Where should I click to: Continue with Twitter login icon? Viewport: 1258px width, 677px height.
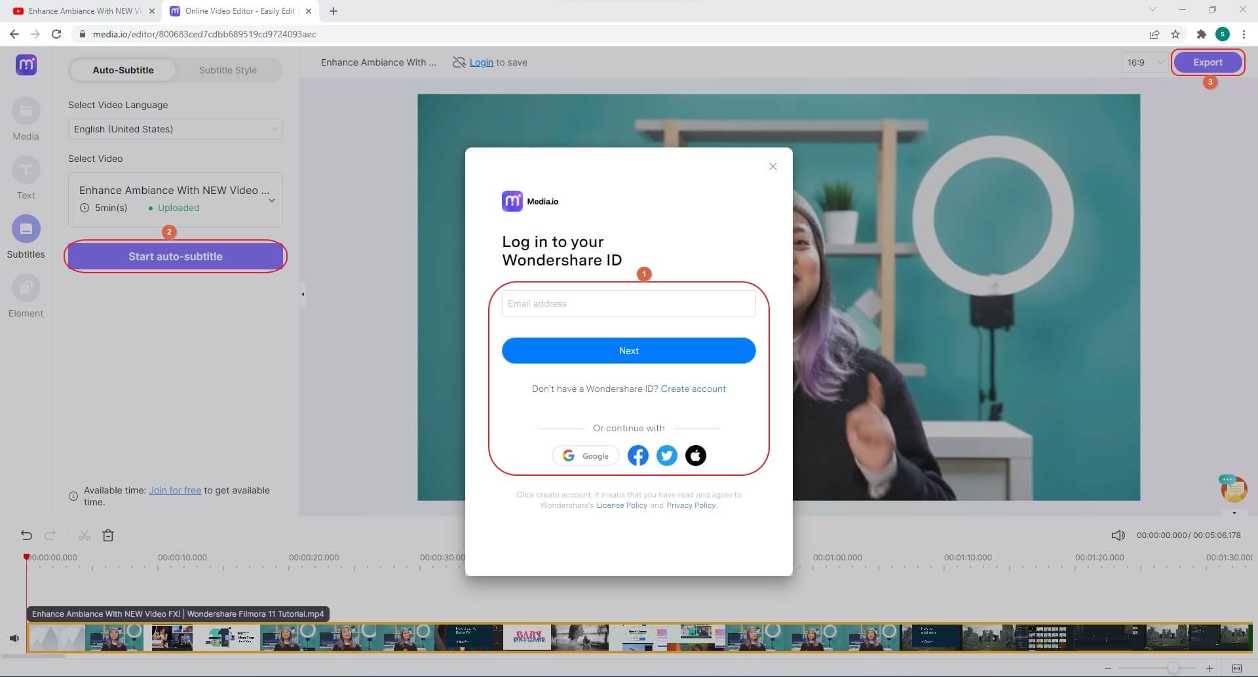(666, 455)
